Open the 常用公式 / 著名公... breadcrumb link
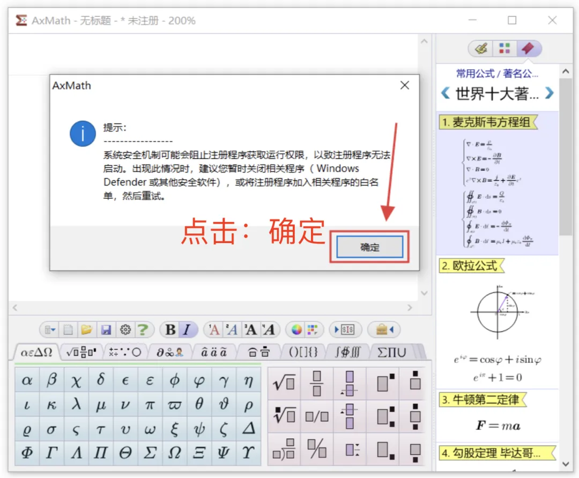The height and width of the screenshot is (478, 579). (x=497, y=73)
